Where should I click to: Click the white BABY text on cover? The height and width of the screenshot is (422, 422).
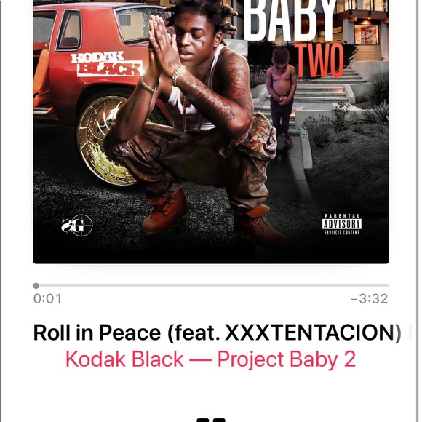coord(290,20)
